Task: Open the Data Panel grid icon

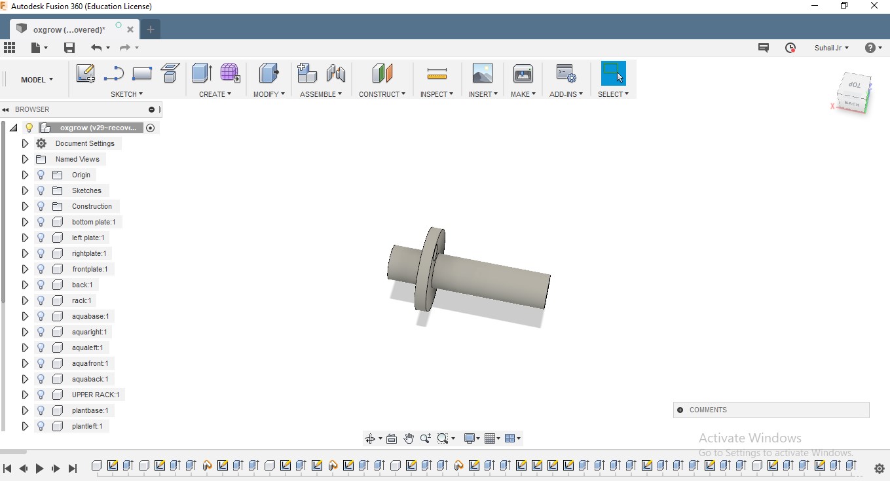Action: pyautogui.click(x=10, y=48)
